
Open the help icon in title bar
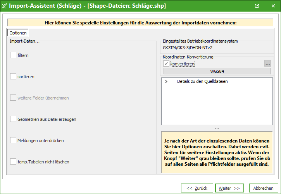click(257, 6)
